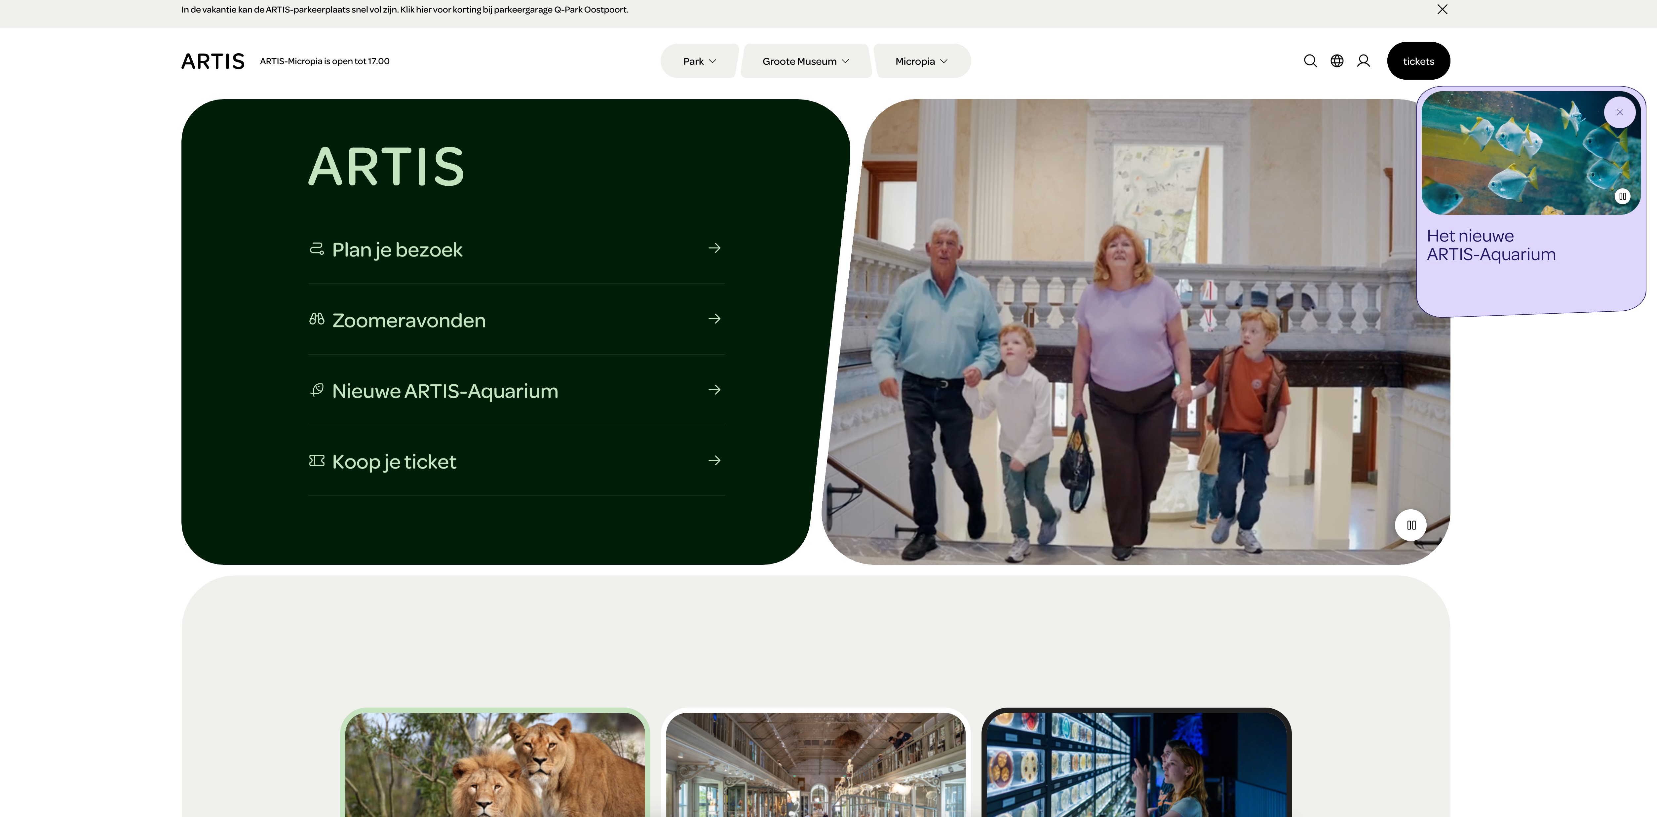Click the arrow beside Zoomeravonden
The width and height of the screenshot is (1657, 817).
714,319
